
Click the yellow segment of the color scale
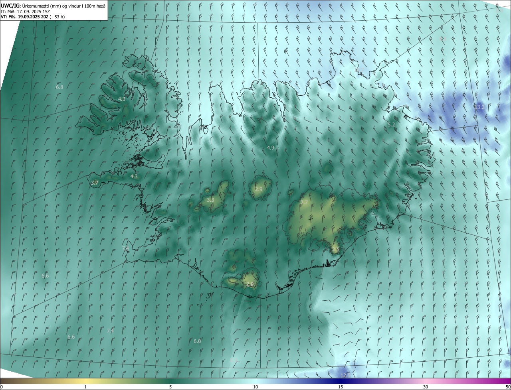pos(85,381)
